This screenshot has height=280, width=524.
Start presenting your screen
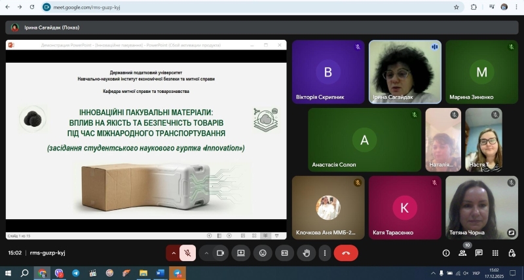pyautogui.click(x=241, y=253)
